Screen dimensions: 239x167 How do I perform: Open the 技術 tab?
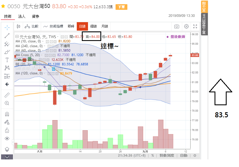click(8, 17)
